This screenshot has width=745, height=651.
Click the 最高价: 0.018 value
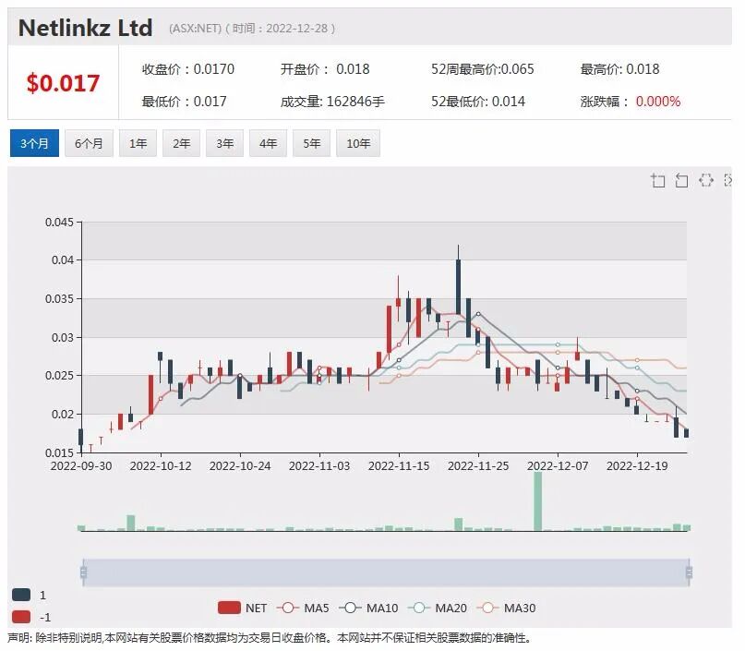tap(619, 69)
